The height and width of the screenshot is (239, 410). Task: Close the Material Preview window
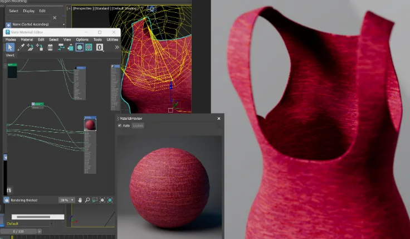pos(219,119)
